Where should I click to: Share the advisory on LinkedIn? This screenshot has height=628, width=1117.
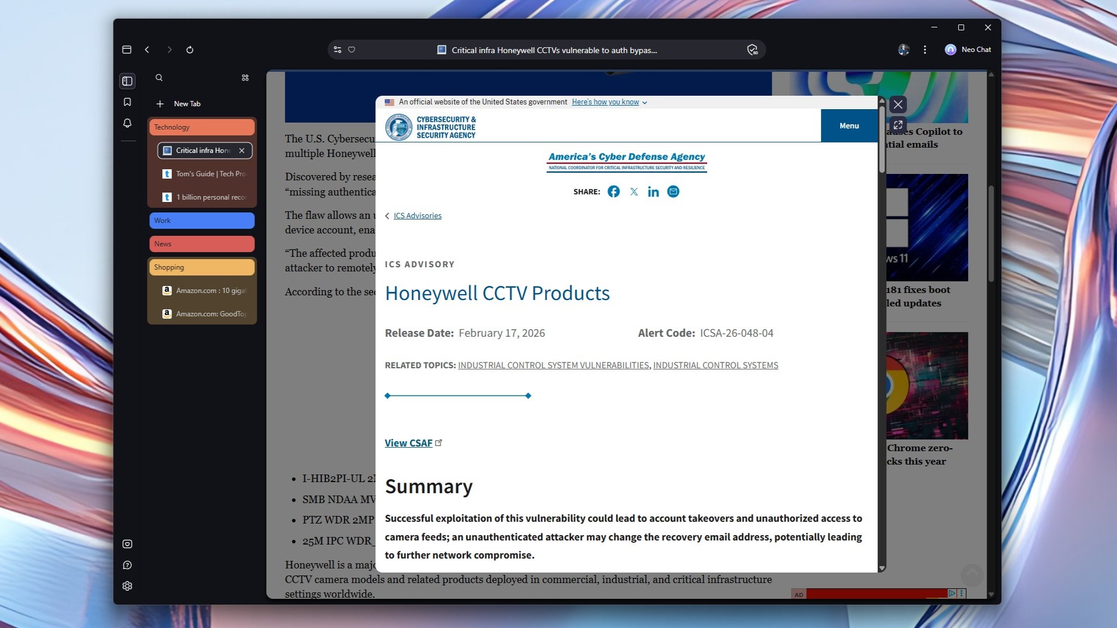(653, 191)
